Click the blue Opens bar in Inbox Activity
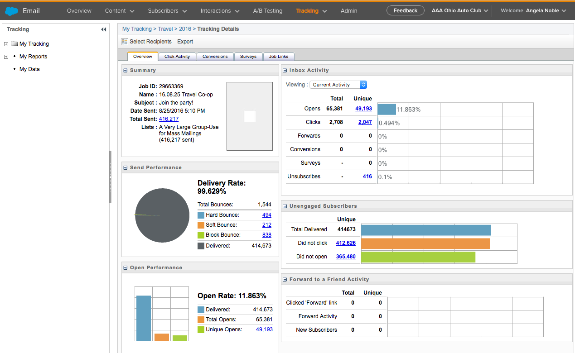The image size is (575, 353). tap(387, 110)
